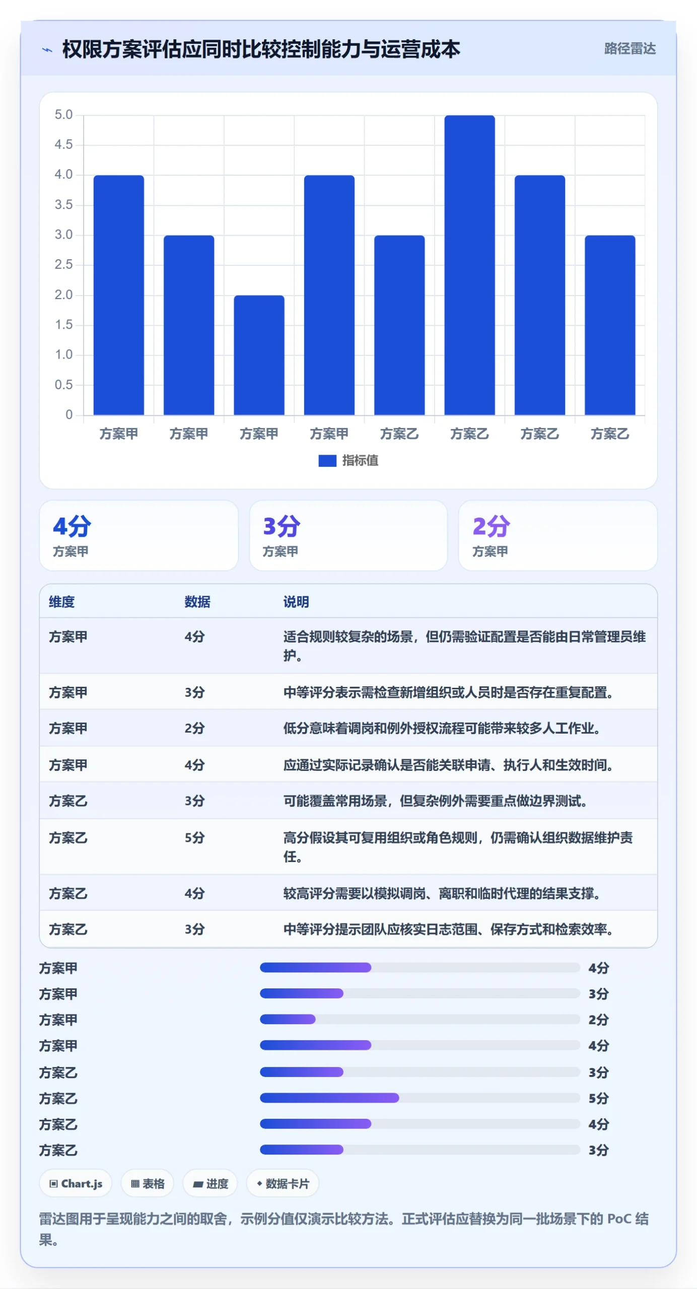
Task: Click the bar icon in the 进度 chip
Action: tap(198, 1184)
